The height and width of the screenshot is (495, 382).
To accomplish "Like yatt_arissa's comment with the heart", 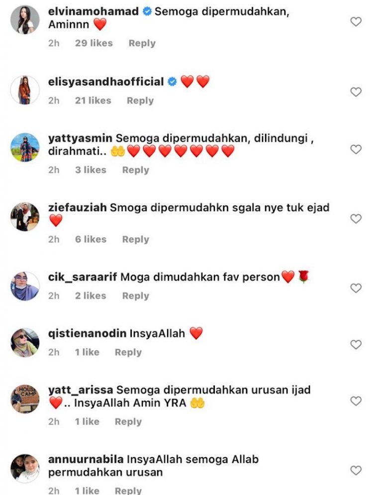I will (356, 401).
